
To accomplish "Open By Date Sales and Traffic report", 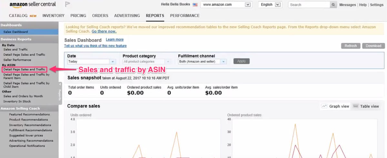I will pyautogui.click(x=15, y=50).
